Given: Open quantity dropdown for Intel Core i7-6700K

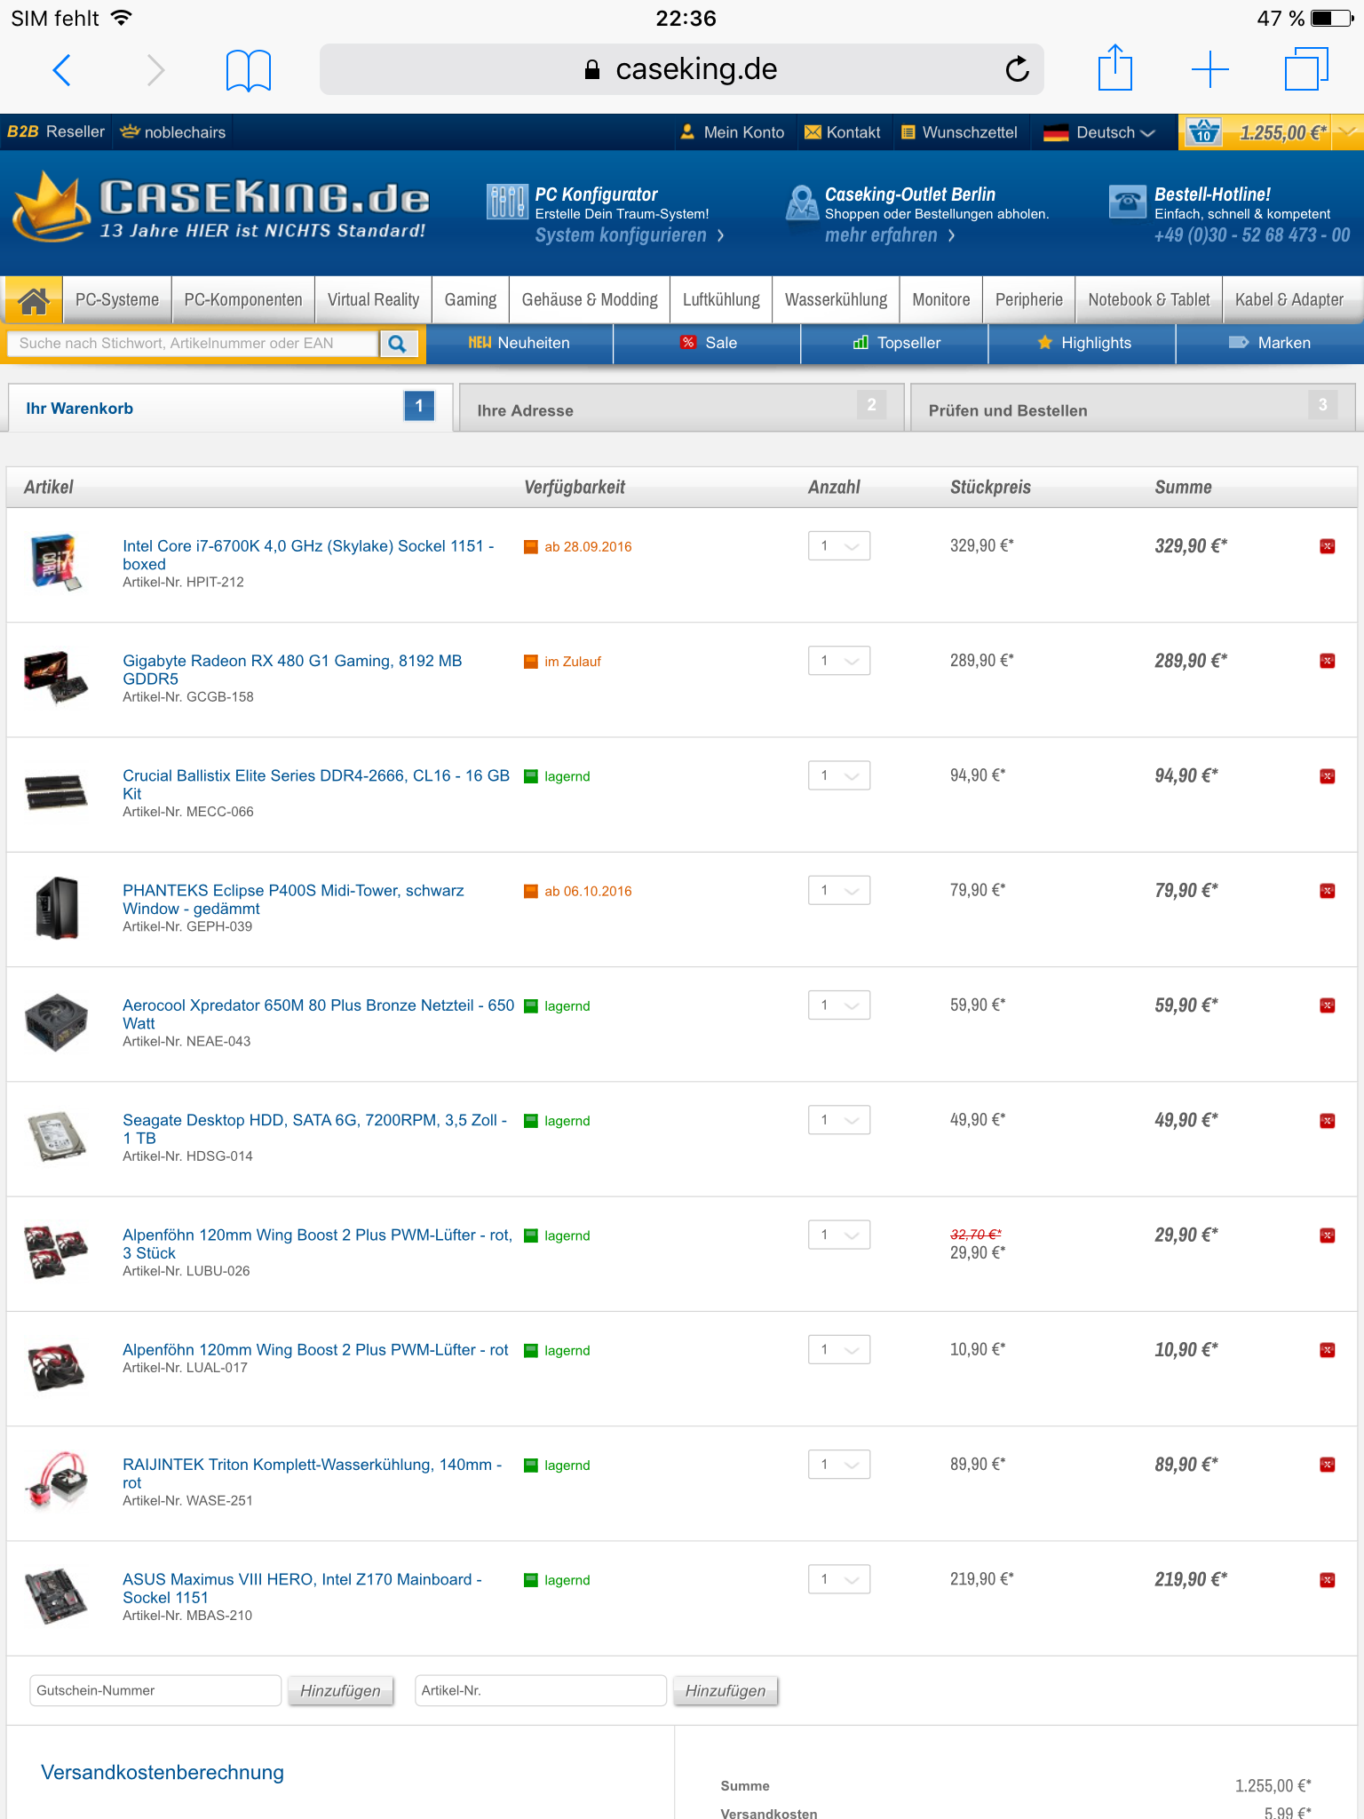Looking at the screenshot, I should pos(839,546).
